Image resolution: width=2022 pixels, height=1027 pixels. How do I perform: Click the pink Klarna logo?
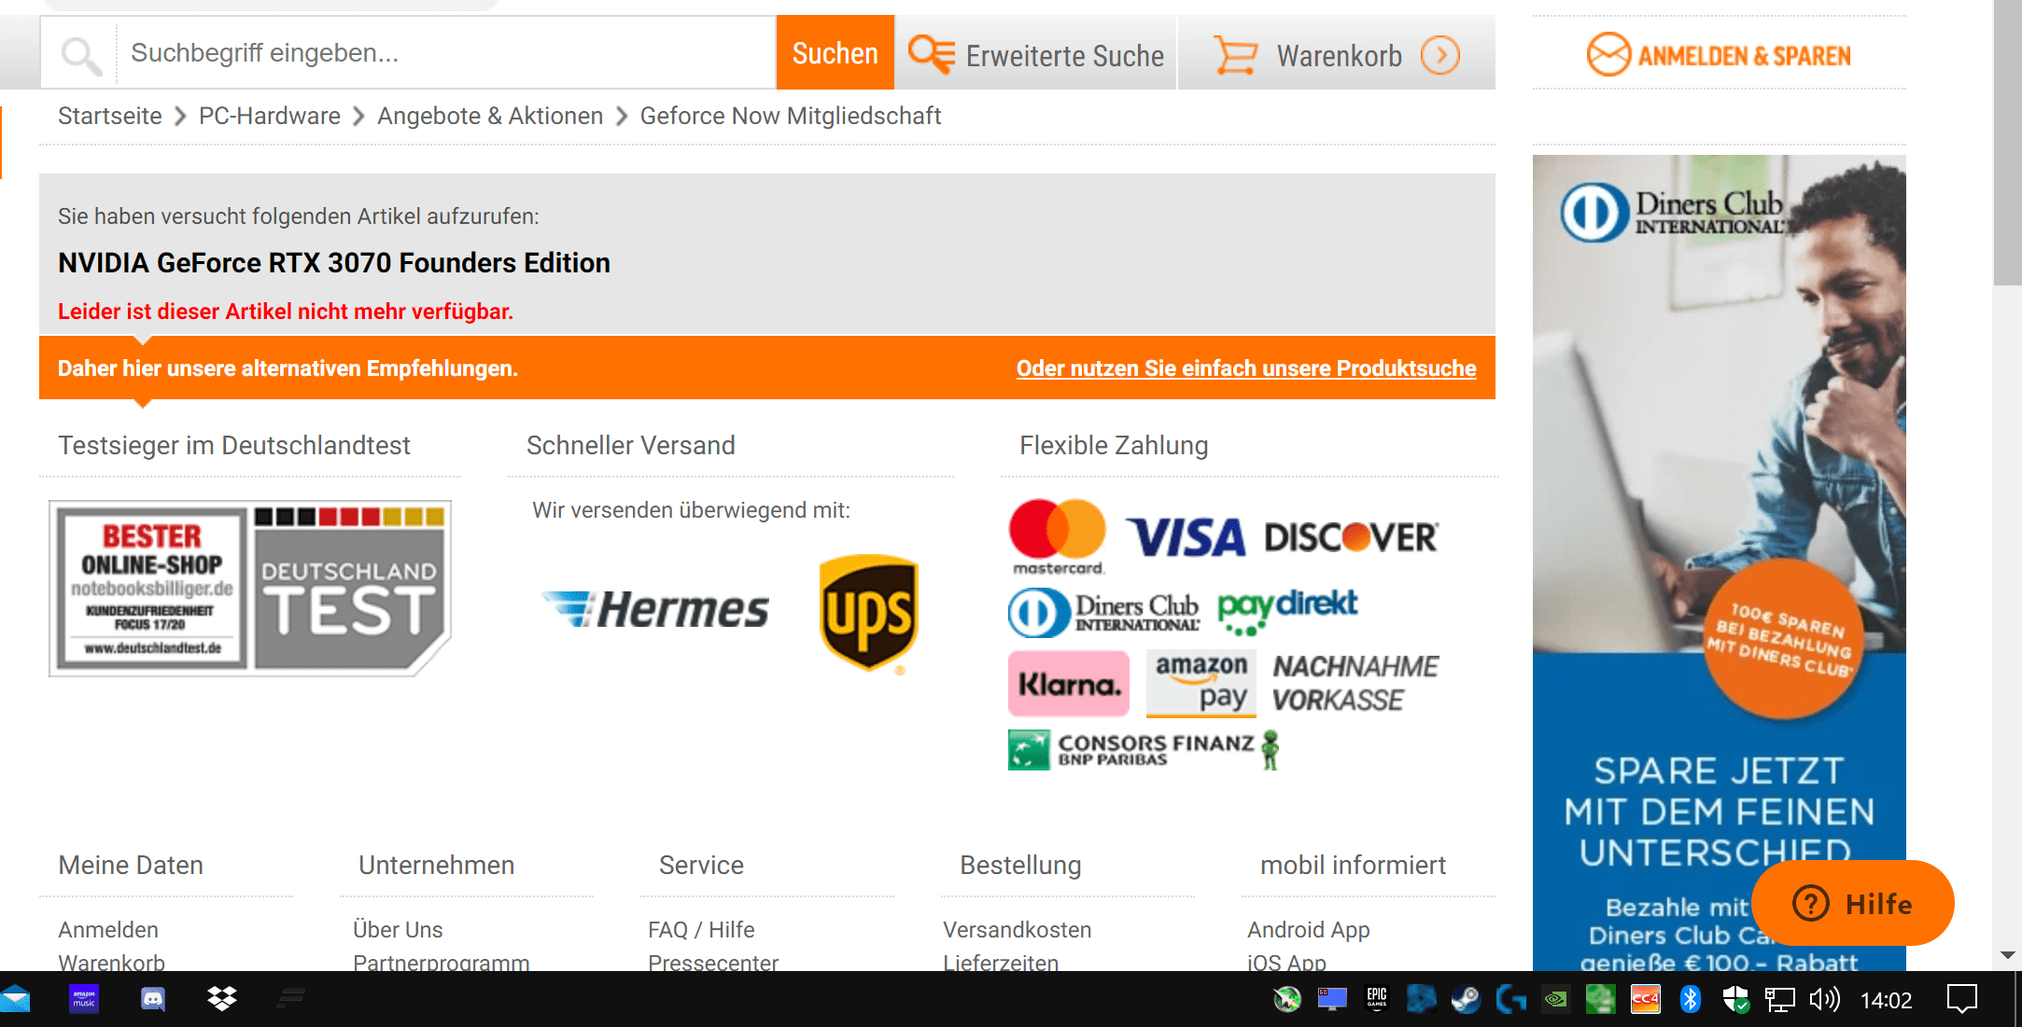click(x=1069, y=684)
